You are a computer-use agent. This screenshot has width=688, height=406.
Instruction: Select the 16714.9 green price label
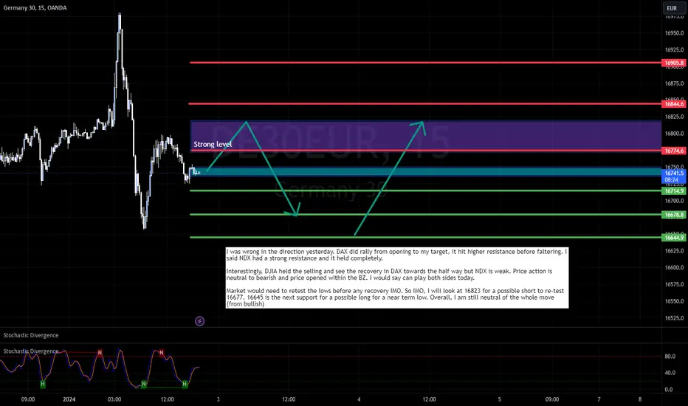coord(674,191)
